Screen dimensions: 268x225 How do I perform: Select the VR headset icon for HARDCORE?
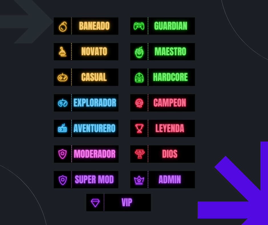pos(139,78)
